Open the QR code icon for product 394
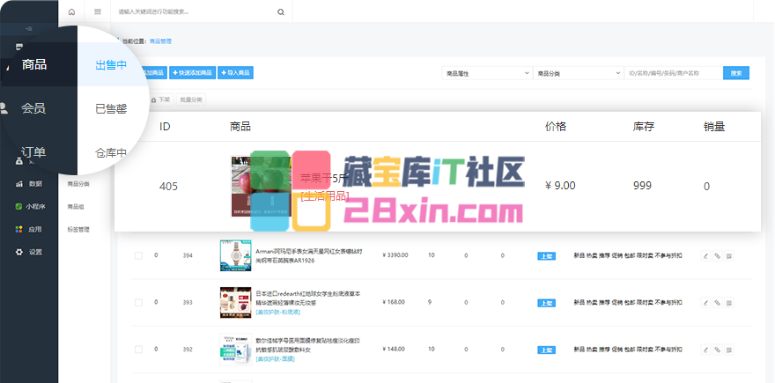Screen dimensions: 775x383 coord(729,255)
